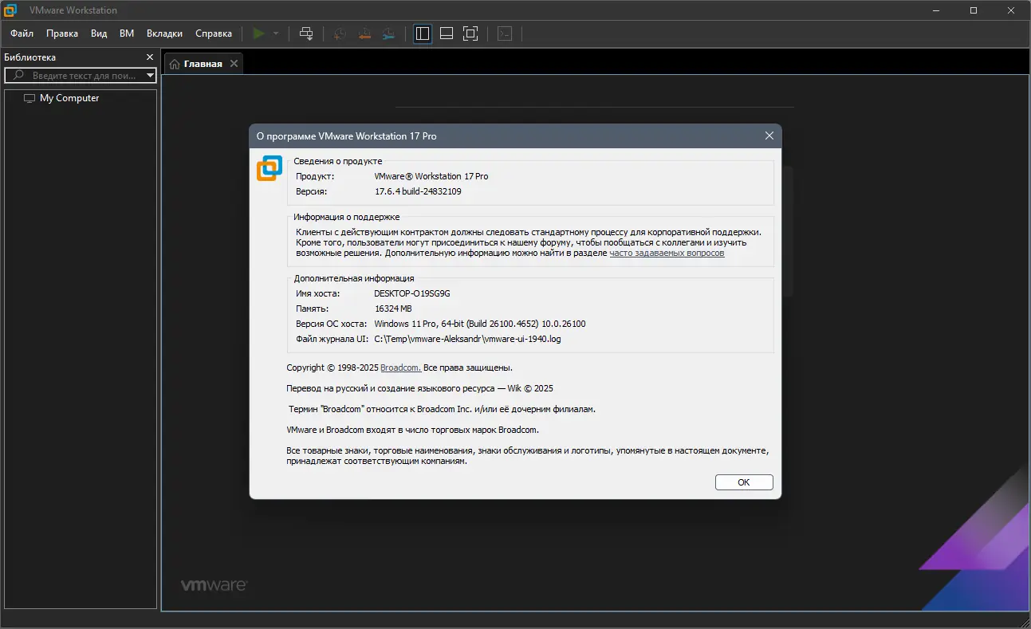
Task: Click the version text 17.6.4 build-24832109
Action: 418,191
